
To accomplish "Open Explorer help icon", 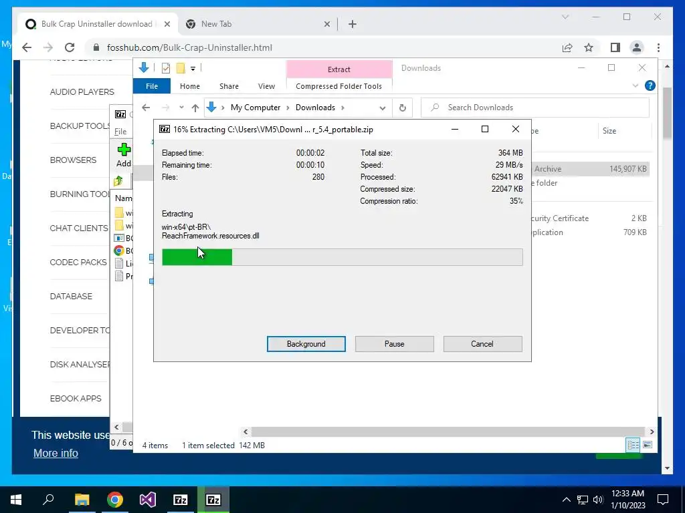I will coord(650,85).
